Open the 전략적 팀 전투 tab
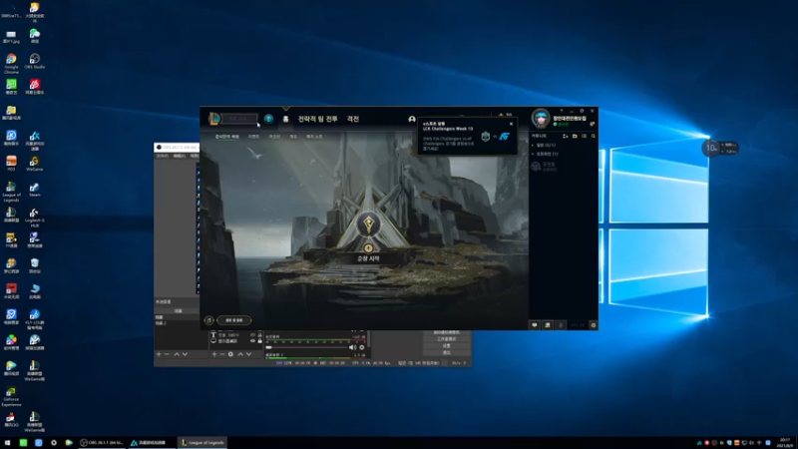This screenshot has width=798, height=449. (317, 119)
